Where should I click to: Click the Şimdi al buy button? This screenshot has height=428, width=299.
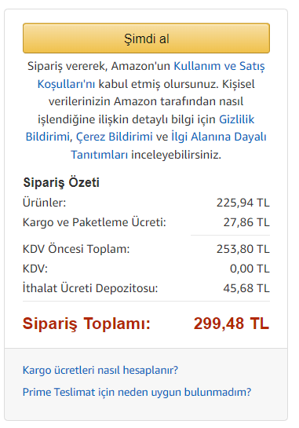pyautogui.click(x=146, y=38)
